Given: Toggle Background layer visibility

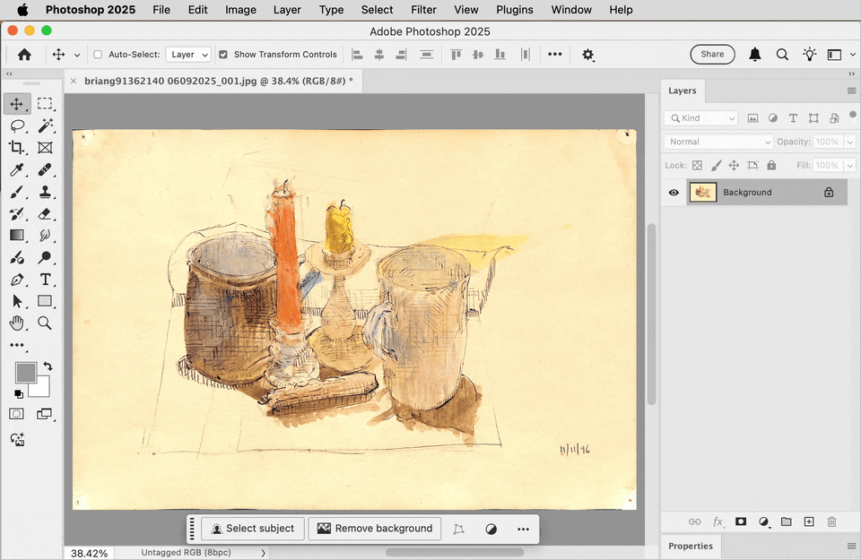Looking at the screenshot, I should [x=674, y=192].
